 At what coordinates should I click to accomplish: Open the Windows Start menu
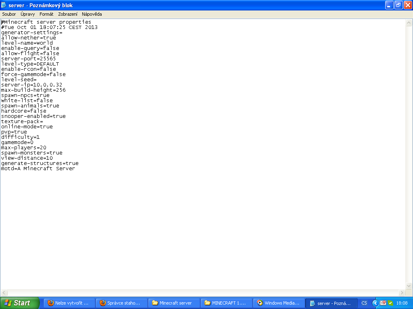19,303
